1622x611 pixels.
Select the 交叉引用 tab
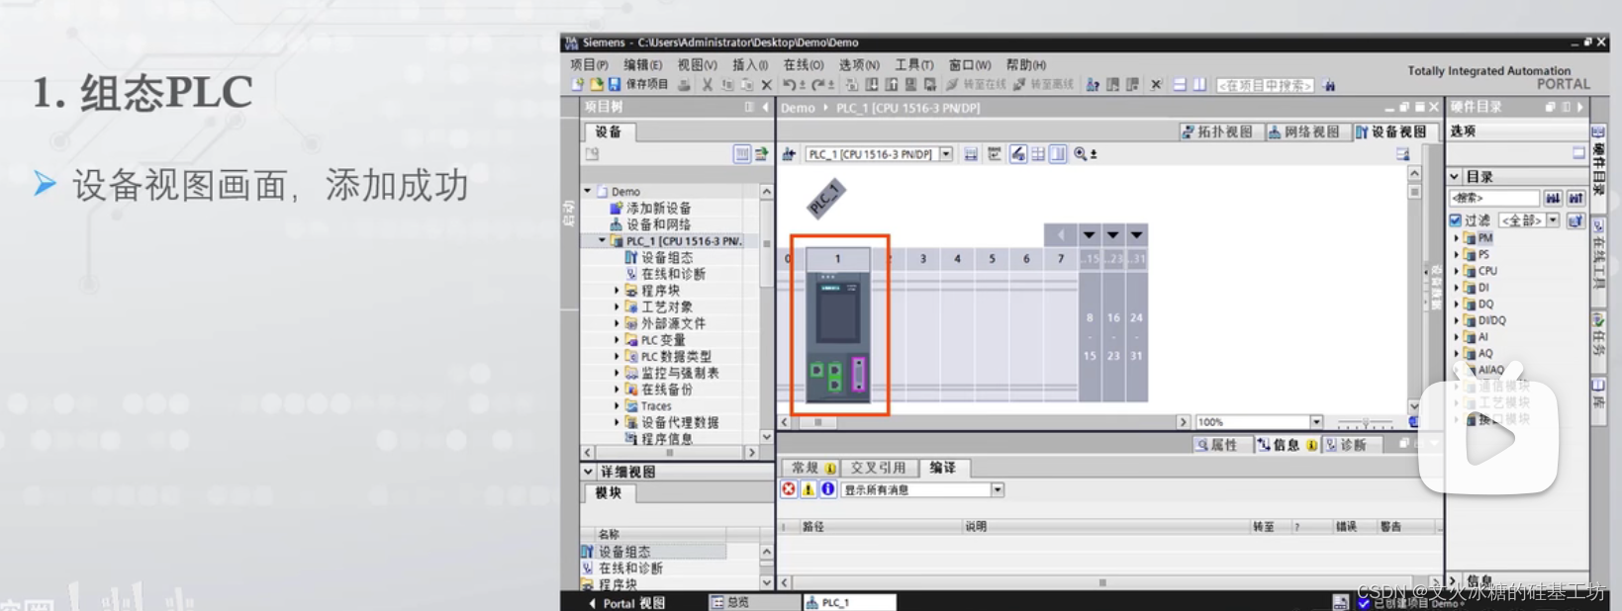tap(878, 468)
